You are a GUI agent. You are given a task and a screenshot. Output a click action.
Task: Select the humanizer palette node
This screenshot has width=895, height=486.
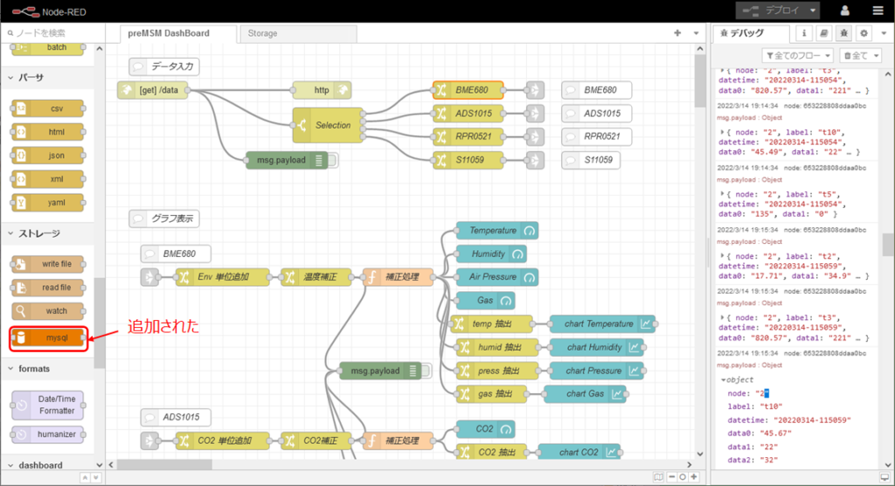click(48, 434)
